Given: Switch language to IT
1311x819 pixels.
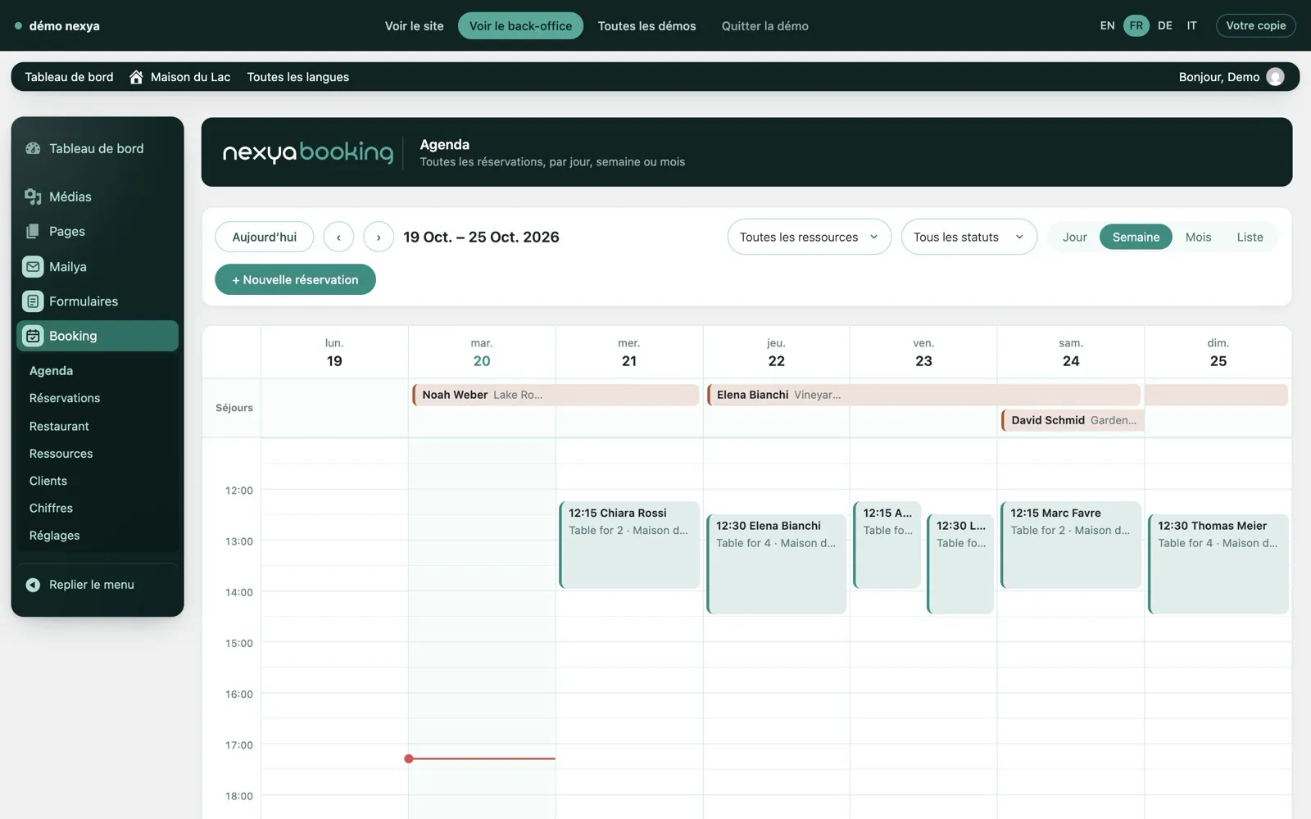Looking at the screenshot, I should [x=1191, y=25].
